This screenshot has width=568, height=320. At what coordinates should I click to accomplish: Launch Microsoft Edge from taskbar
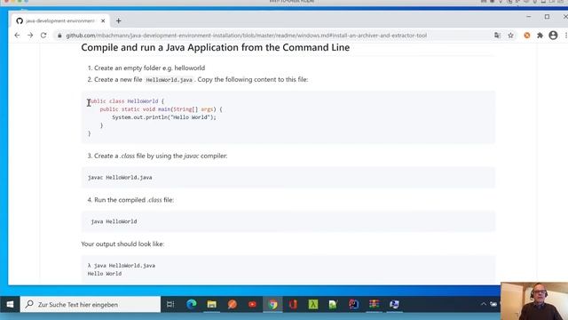click(192, 304)
